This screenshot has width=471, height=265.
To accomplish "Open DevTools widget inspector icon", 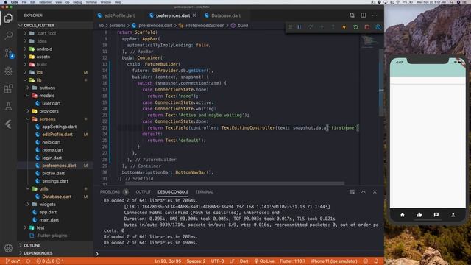I will pos(378,27).
